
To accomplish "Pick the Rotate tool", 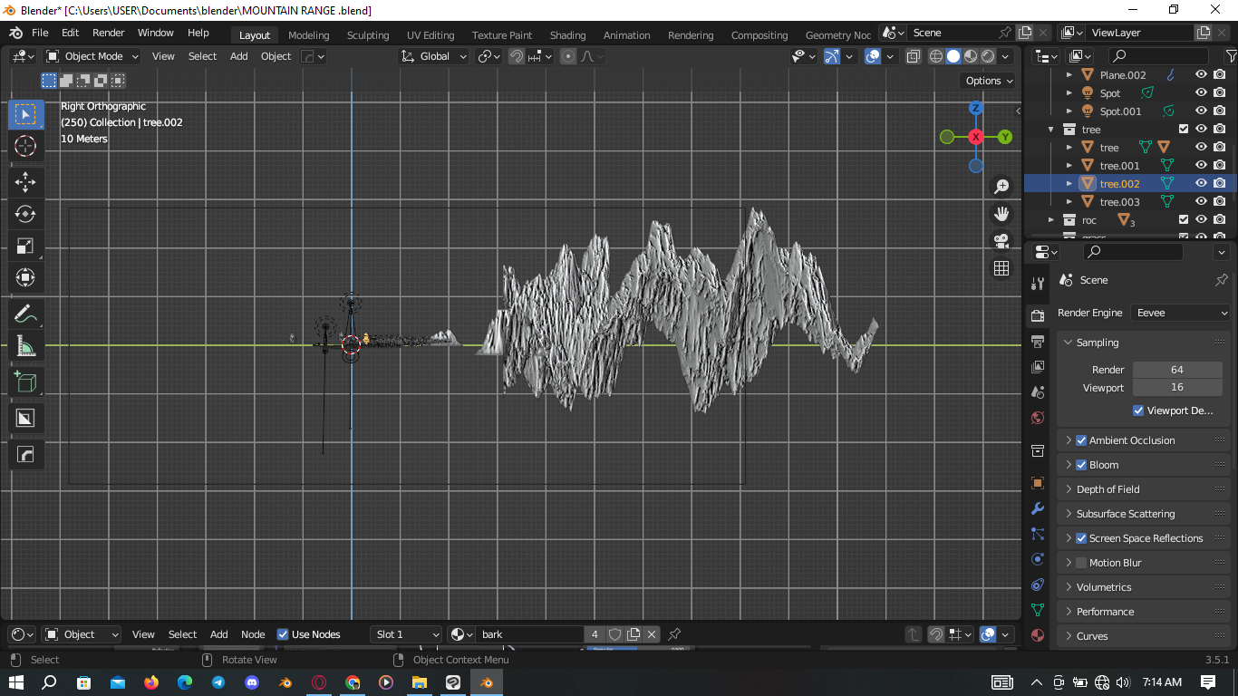I will pyautogui.click(x=25, y=214).
